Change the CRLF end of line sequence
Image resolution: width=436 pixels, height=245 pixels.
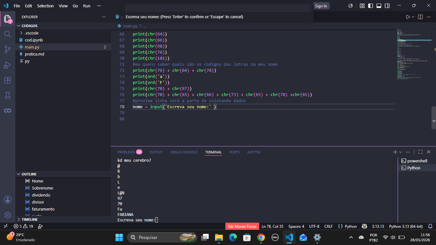pos(328,226)
